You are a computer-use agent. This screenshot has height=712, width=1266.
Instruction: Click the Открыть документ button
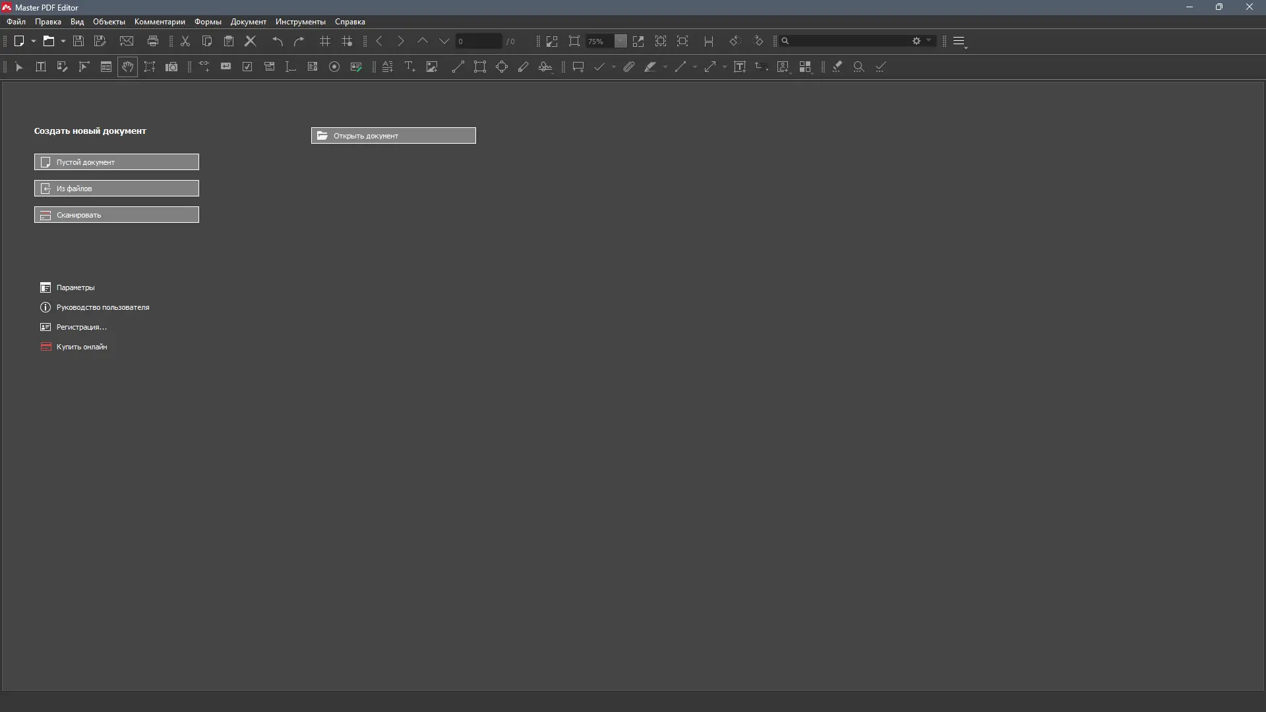click(393, 136)
